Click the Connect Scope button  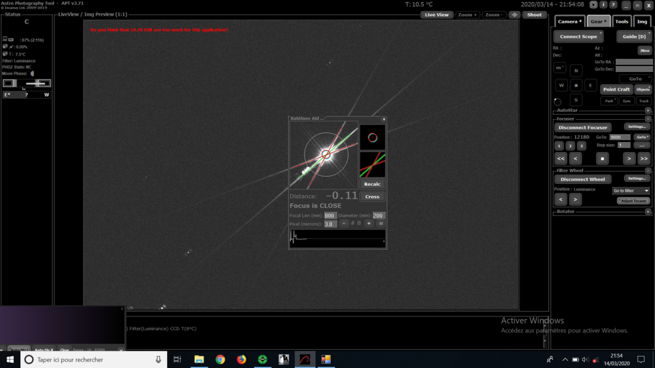pyautogui.click(x=578, y=36)
